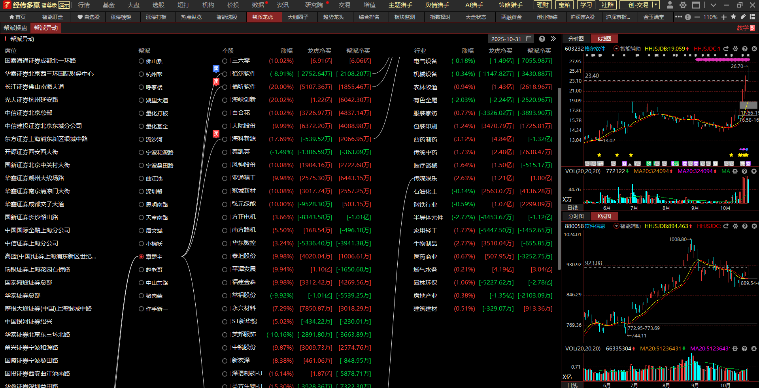Select the 章盟主 faction radio button
This screenshot has width=759, height=388.
[x=141, y=257]
